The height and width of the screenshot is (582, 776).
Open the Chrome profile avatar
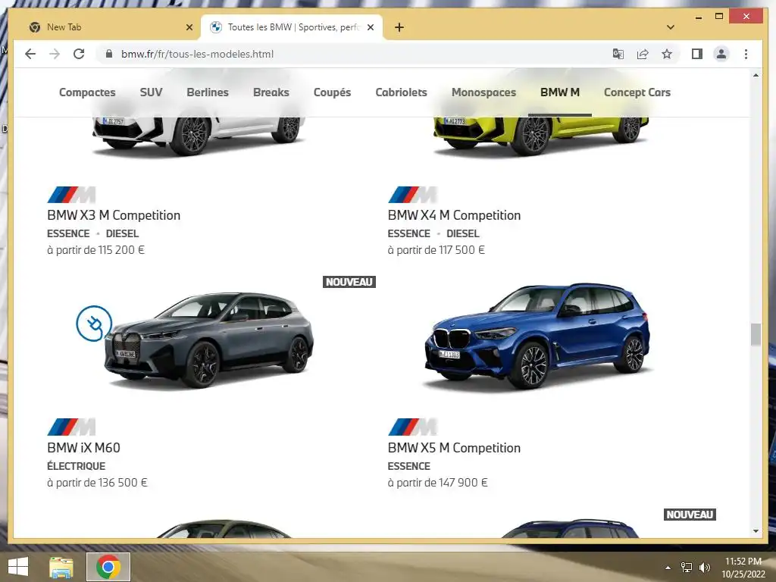(721, 54)
